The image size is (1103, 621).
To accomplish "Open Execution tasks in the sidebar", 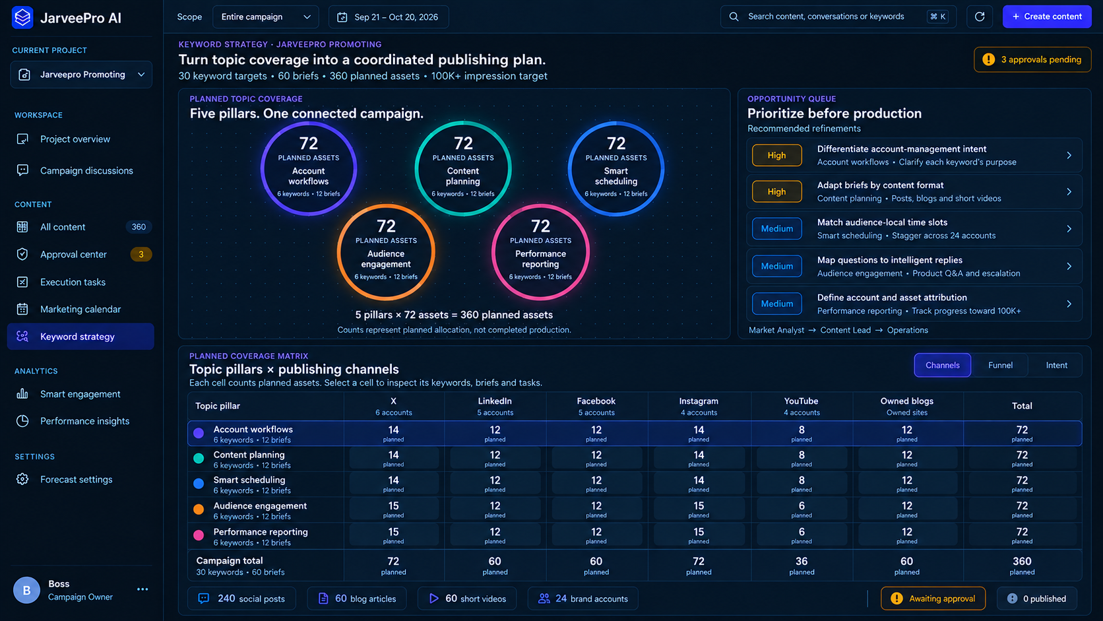I will point(80,282).
